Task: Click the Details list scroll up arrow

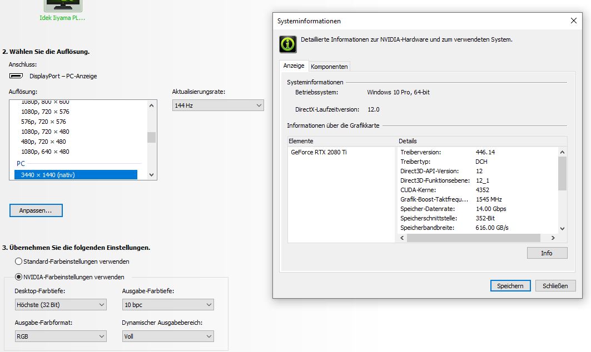Action: point(562,152)
